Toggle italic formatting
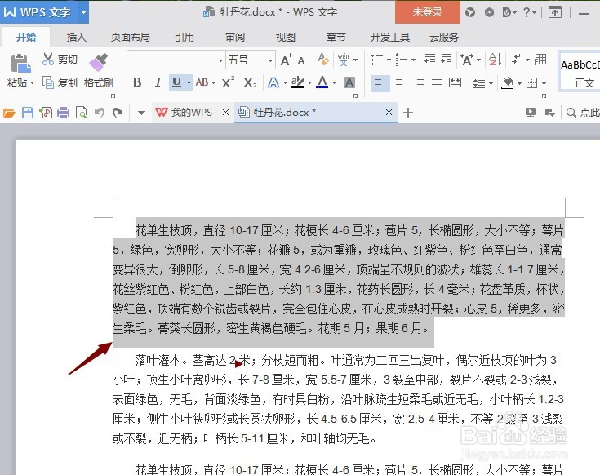600x475 pixels. pos(158,82)
